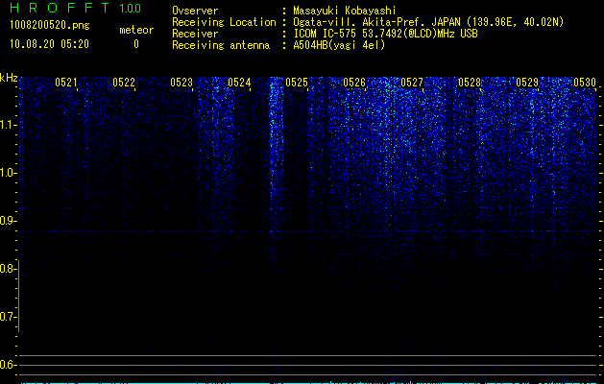This screenshot has width=604, height=384.
Task: Click the timestamp 10.08.20 05:20
Action: pos(49,44)
